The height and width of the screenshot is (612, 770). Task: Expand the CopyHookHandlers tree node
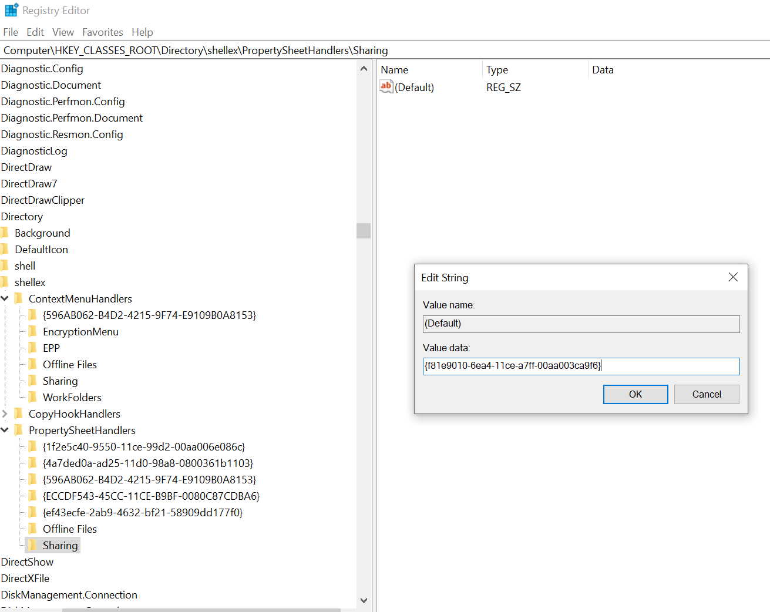[5, 413]
